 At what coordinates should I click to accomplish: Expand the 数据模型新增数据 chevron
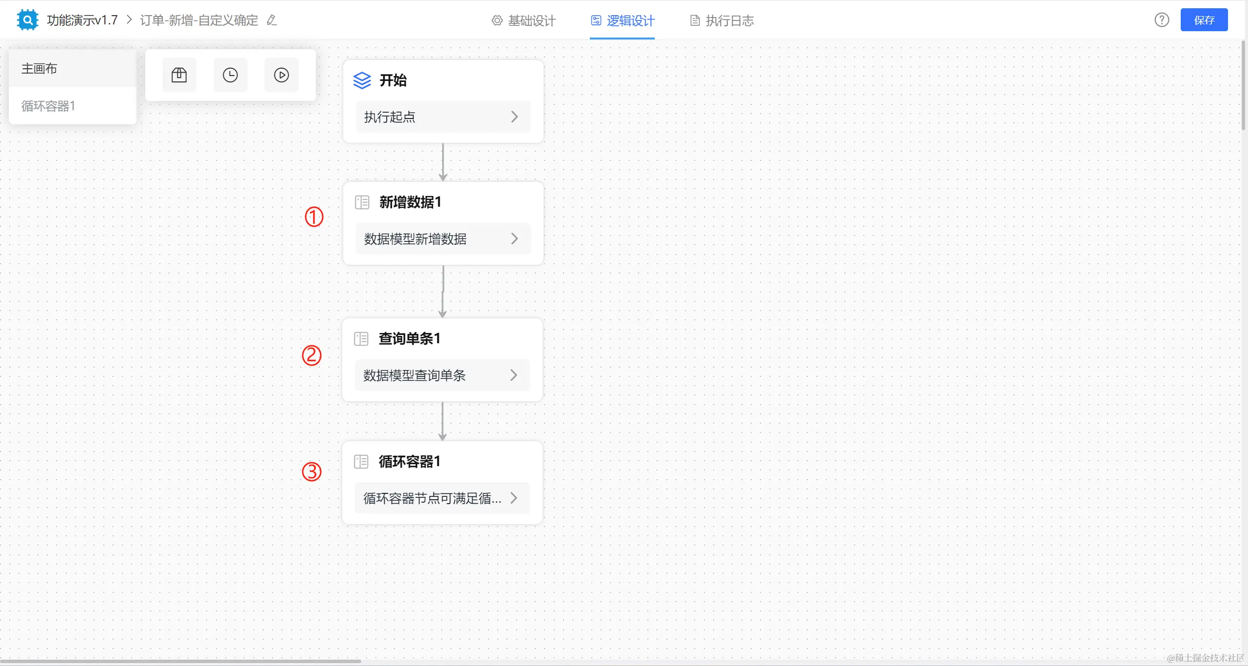pyautogui.click(x=514, y=239)
